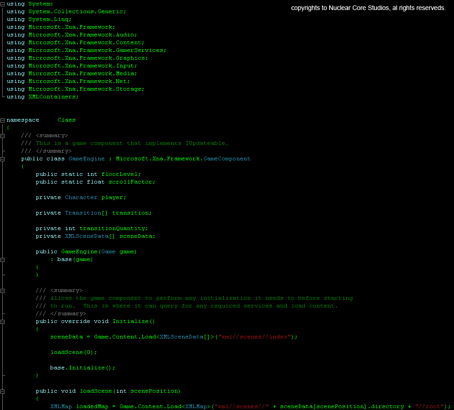The width and height of the screenshot is (454, 410).
Task: Click the line 'using Microsoft.Xna.Framework.Graphics;'
Action: click(x=77, y=58)
